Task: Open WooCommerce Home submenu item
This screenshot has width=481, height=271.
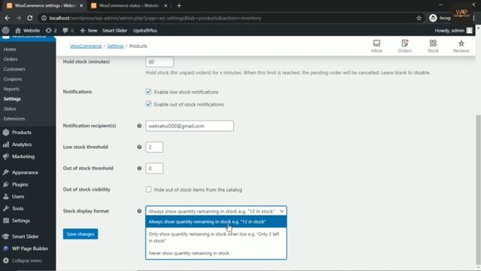Action: point(10,49)
